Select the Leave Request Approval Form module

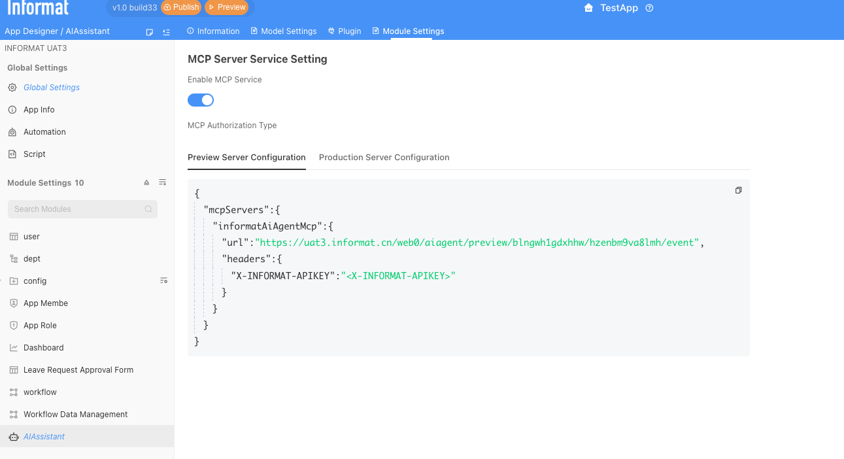78,370
